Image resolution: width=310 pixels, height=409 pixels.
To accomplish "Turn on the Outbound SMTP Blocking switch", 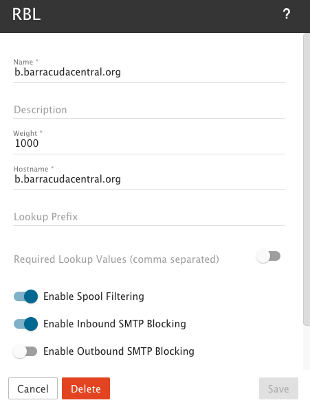I will point(25,351).
